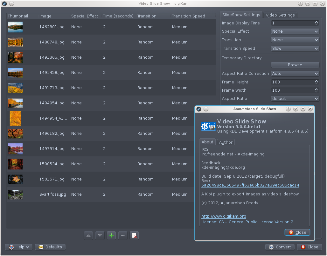Increase Frame Height using the spinner

click(316, 81)
